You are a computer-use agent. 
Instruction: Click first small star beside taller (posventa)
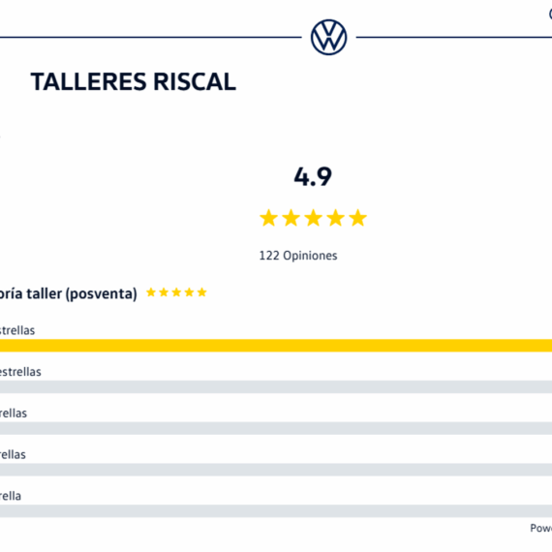[151, 292]
